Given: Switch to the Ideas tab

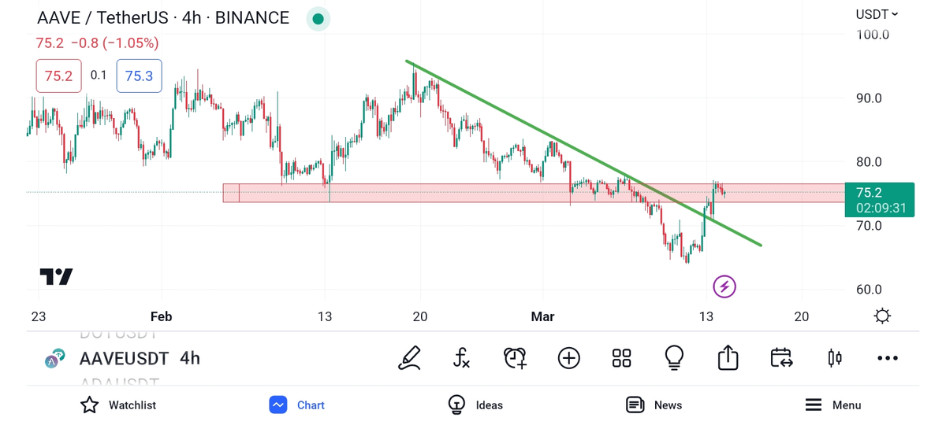Looking at the screenshot, I should click(475, 405).
